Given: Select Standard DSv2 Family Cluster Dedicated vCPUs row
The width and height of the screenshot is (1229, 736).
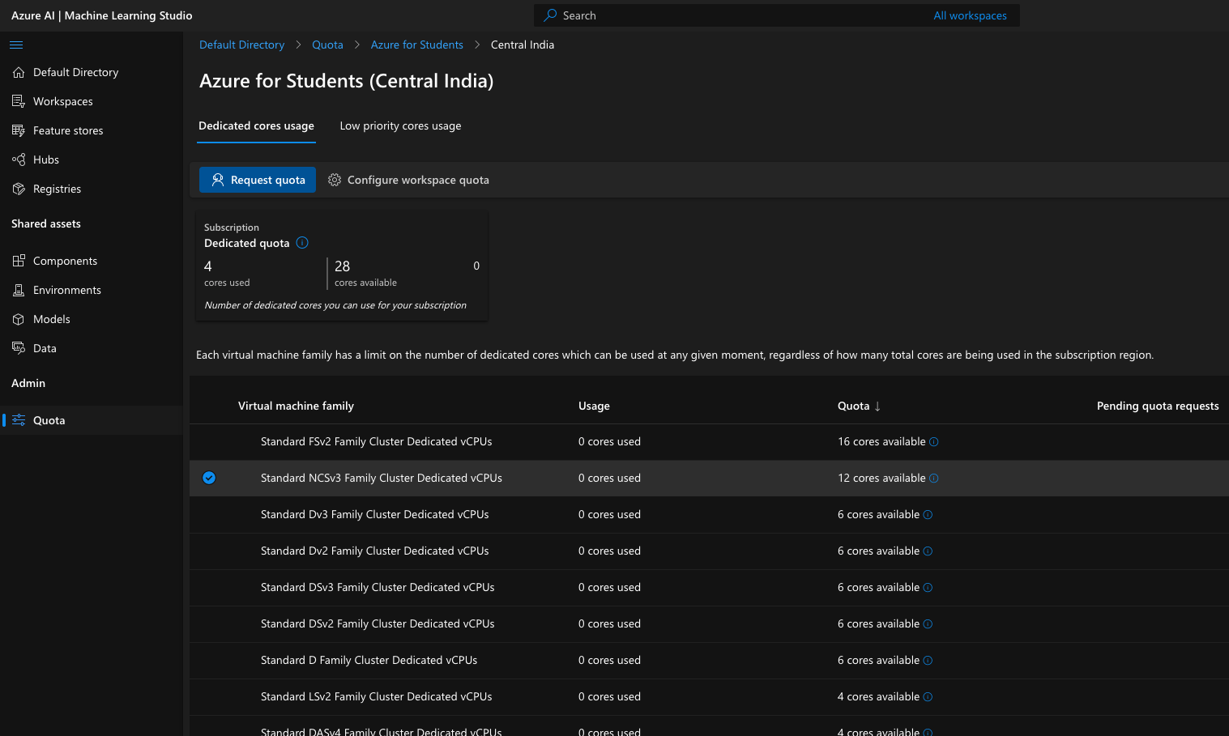Looking at the screenshot, I should tap(709, 624).
